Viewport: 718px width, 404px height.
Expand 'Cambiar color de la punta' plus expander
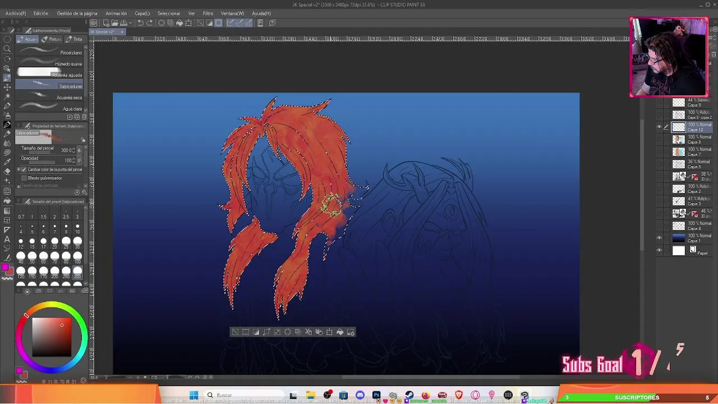(19, 169)
